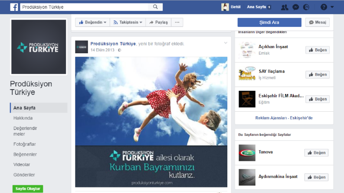Select Hakkında in left sidebar
Viewport: 344px width, 193px height.
coord(23,118)
